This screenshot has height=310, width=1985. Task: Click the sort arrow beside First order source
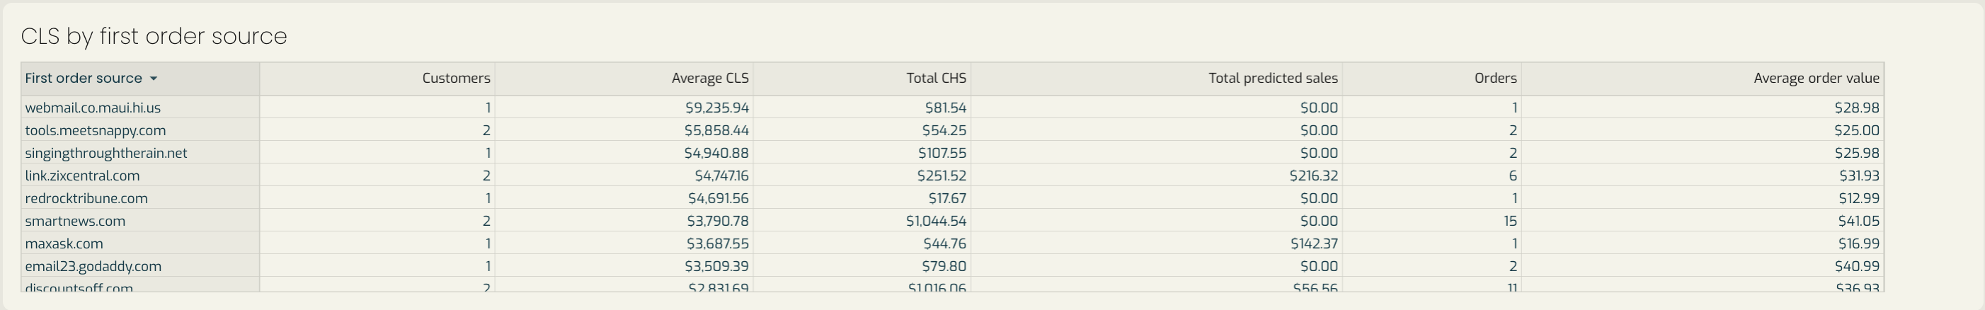point(154,79)
